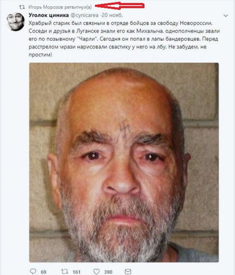Open Игорь Морозов's name in the retweet notice
The width and height of the screenshot is (235, 275).
coord(46,7)
